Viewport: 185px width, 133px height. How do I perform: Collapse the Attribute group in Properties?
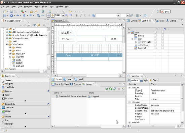point(129,87)
